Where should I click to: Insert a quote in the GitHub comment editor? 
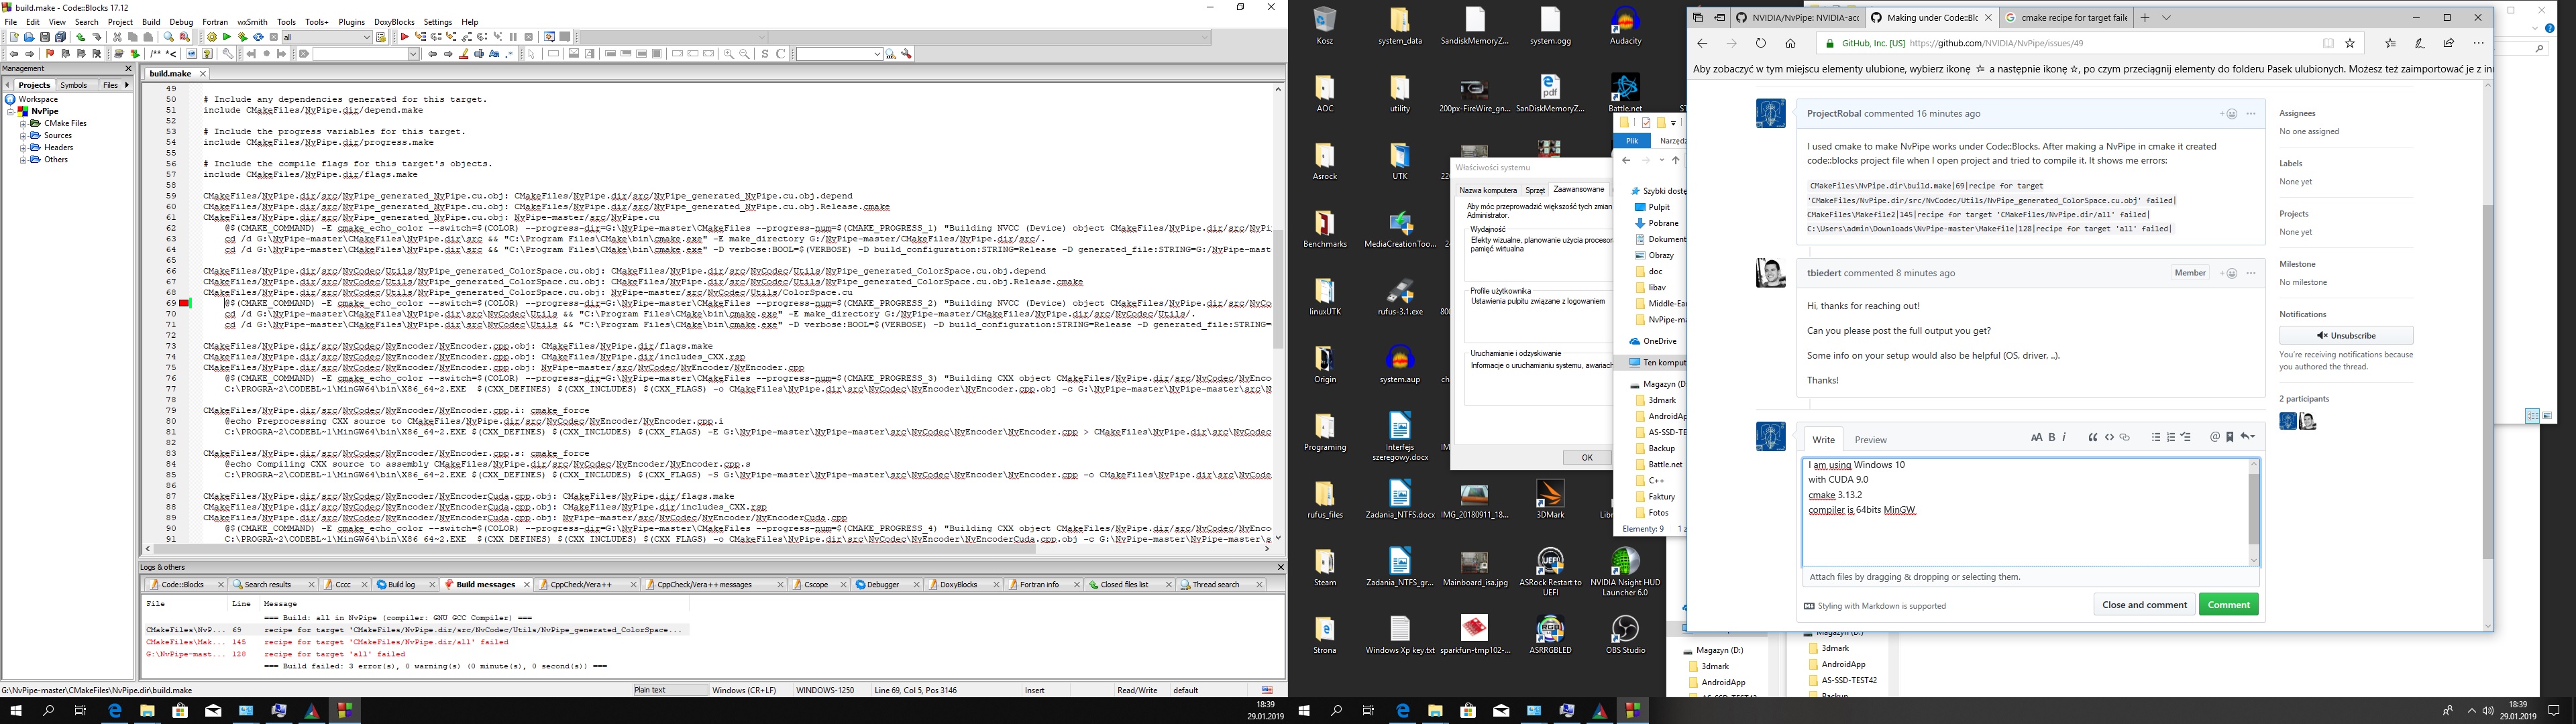[x=2093, y=438]
